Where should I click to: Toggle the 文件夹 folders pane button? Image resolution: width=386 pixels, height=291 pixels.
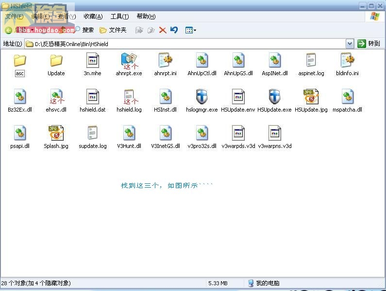113,30
